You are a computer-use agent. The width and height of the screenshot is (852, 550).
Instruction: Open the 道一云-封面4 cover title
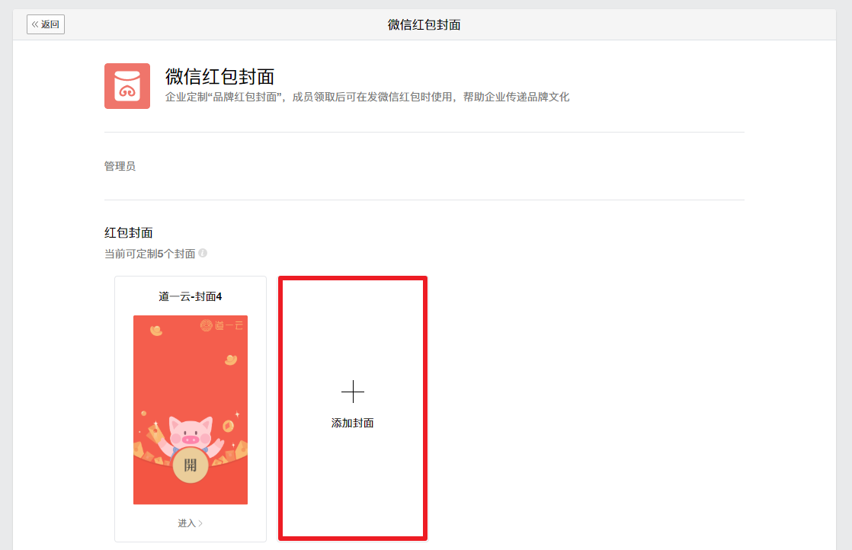[x=191, y=296]
